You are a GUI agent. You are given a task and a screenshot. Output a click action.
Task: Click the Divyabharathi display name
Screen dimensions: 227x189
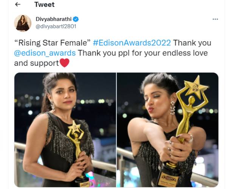click(54, 19)
